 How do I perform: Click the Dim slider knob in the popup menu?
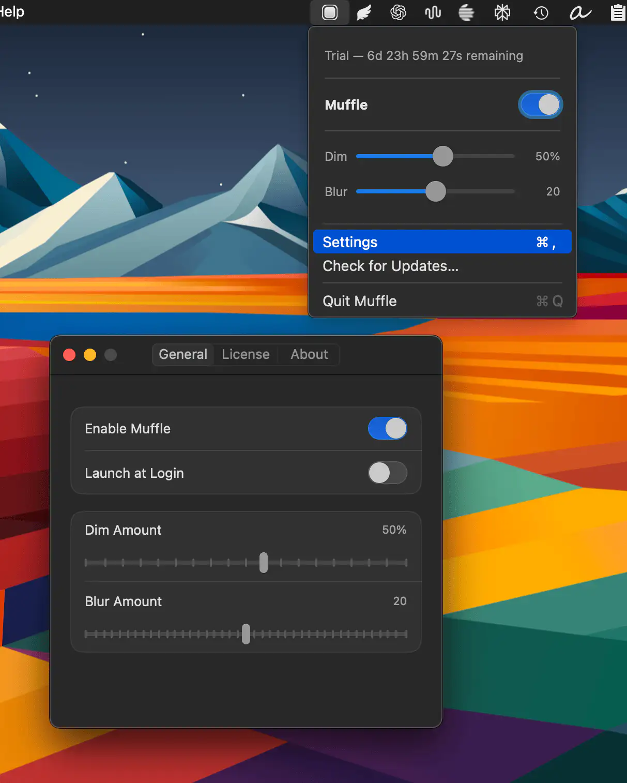pyautogui.click(x=443, y=156)
